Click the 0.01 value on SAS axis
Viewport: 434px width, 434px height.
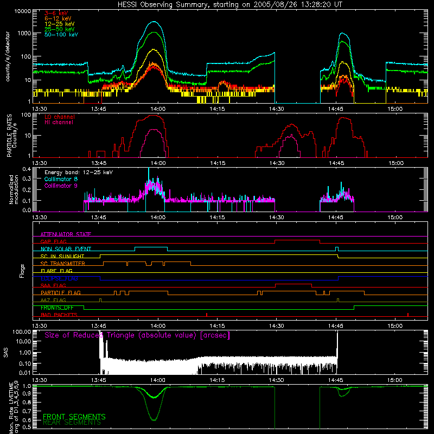(x=25, y=373)
